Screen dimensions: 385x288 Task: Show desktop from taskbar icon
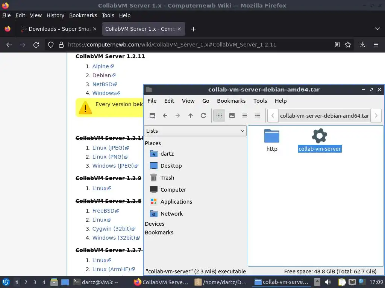tap(65, 282)
